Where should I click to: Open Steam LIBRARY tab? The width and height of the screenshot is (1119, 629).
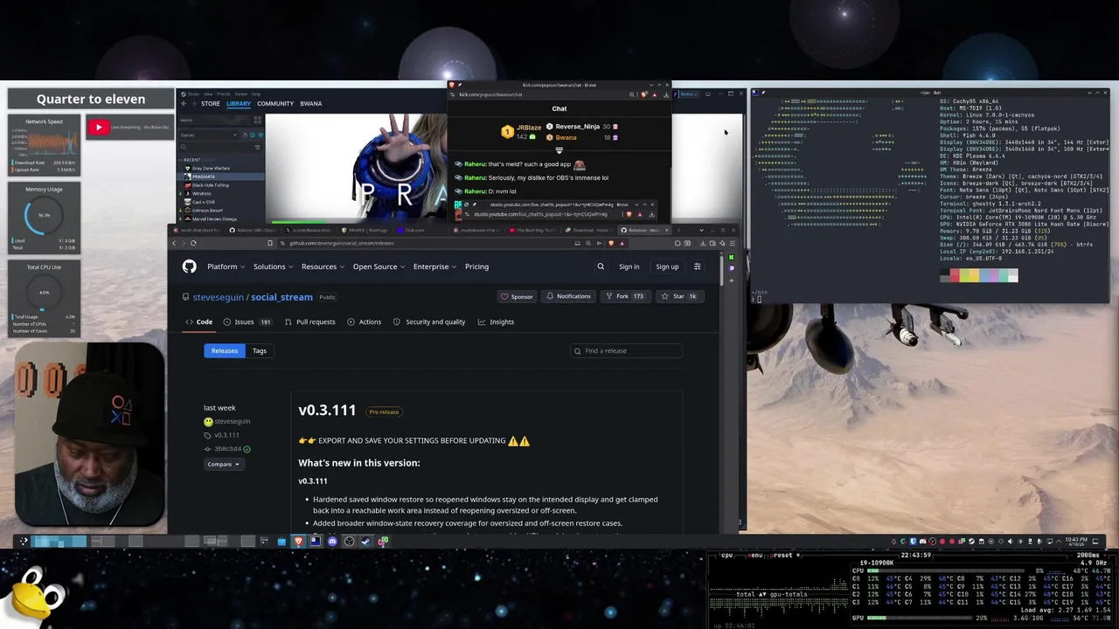[238, 103]
